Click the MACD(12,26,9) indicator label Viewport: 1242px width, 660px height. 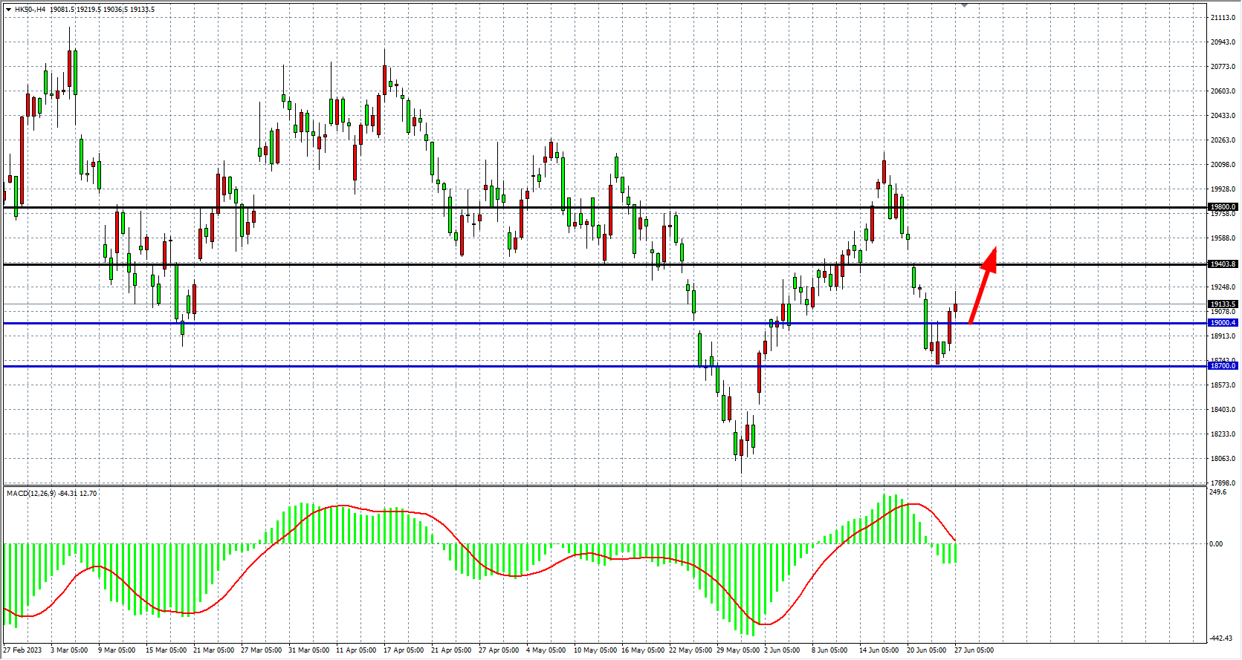(x=30, y=494)
